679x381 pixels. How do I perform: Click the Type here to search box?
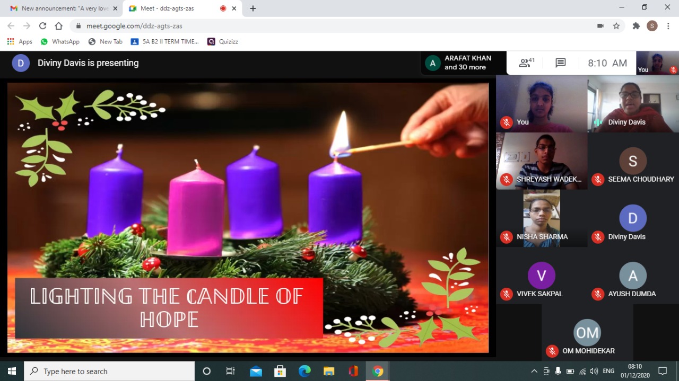(x=109, y=371)
